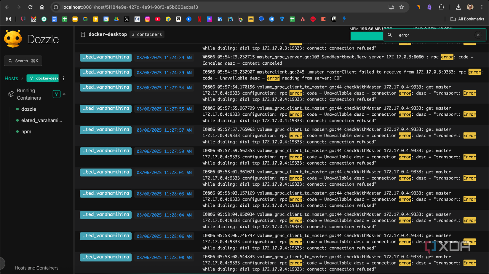Open the Google Drive bookmark
489x274 pixels.
(x=116, y=19)
